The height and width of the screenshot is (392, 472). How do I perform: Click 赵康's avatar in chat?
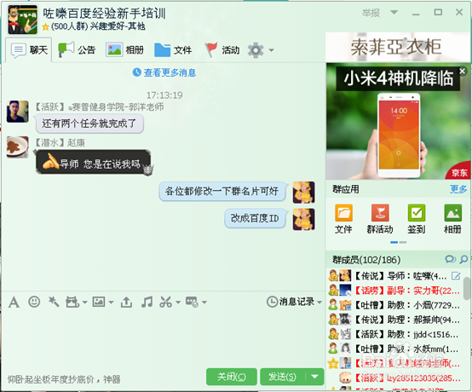pyautogui.click(x=18, y=147)
